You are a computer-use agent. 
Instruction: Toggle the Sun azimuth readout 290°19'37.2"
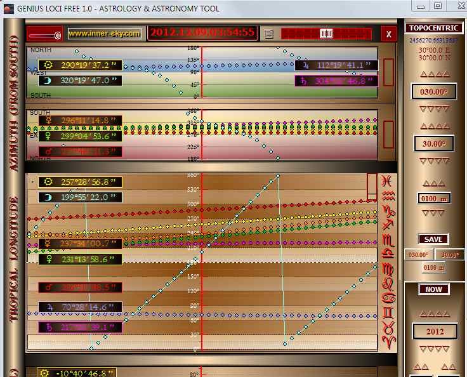[x=80, y=65]
